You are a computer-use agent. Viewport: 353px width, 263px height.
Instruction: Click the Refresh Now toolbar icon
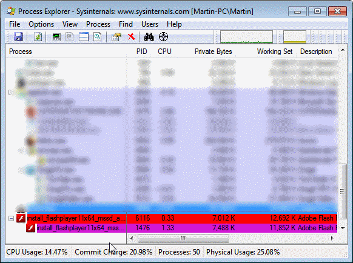coord(38,37)
